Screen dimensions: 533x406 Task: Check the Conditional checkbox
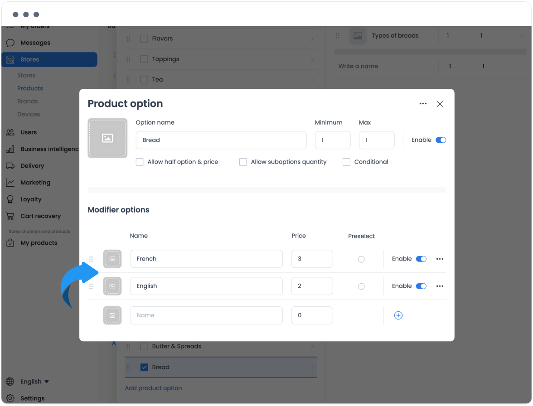[x=346, y=162]
